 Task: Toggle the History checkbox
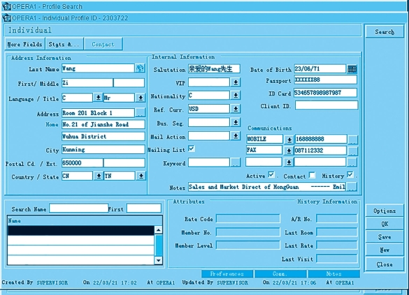pyautogui.click(x=350, y=174)
